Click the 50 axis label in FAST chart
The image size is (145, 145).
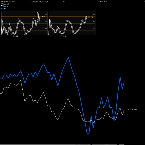coord(46,21)
